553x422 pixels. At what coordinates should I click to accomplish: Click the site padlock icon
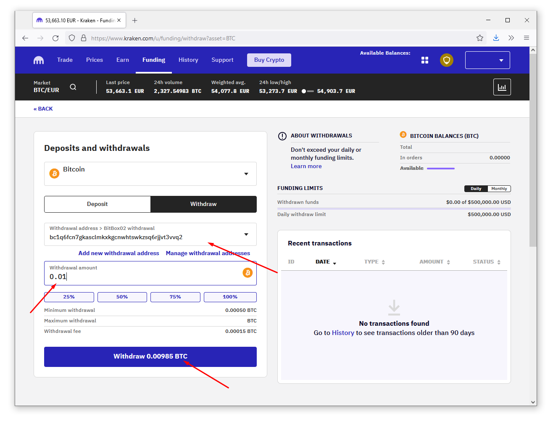coord(84,38)
